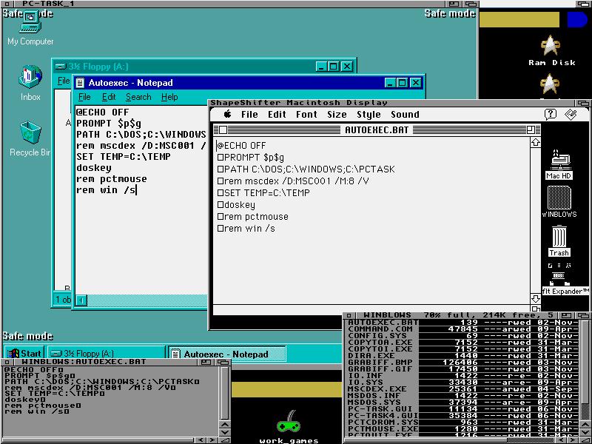Click 'SET TEMP=C:\TEMP' line in Notepad
This screenshot has height=444, width=592.
pos(124,156)
